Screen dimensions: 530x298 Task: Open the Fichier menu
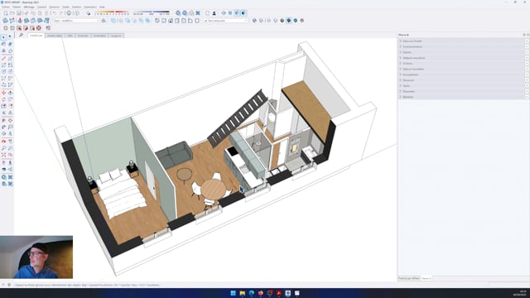tap(6, 7)
